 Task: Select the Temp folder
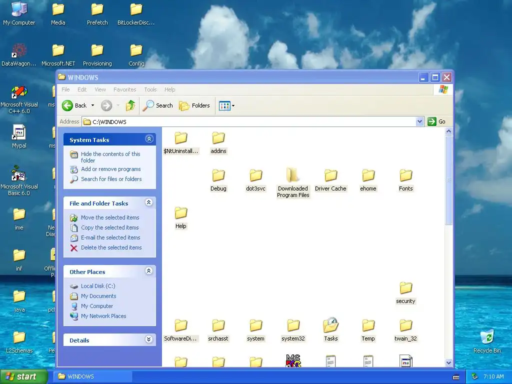coord(368,330)
